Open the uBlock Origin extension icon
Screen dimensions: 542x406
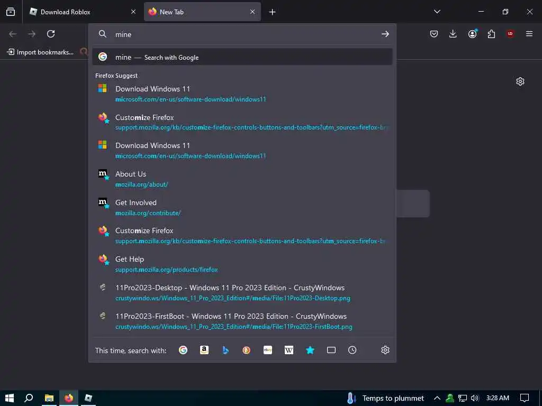(510, 34)
